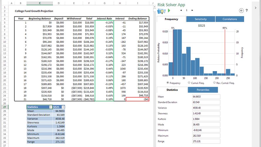Image resolution: width=261 pixels, height=147 pixels.
Task: Advance to next simulation with right arrow
Action: 192,10
